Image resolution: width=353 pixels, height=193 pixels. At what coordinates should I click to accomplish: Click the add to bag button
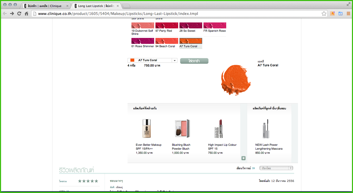(x=194, y=61)
